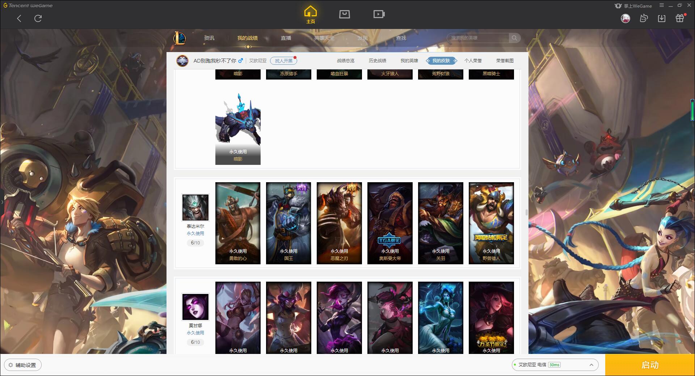This screenshot has height=376, width=695.
Task: Click the 永久使用 link under 莫甘娜
Action: click(195, 333)
